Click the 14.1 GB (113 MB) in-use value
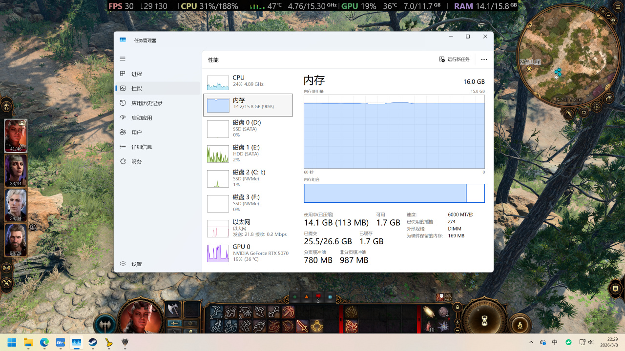The height and width of the screenshot is (351, 625). [336, 223]
